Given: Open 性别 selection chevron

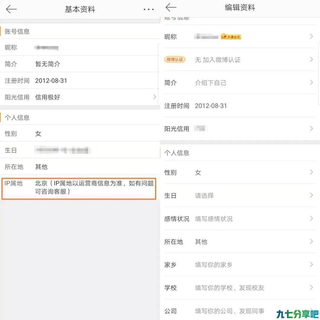Looking at the screenshot, I should pos(311,172).
